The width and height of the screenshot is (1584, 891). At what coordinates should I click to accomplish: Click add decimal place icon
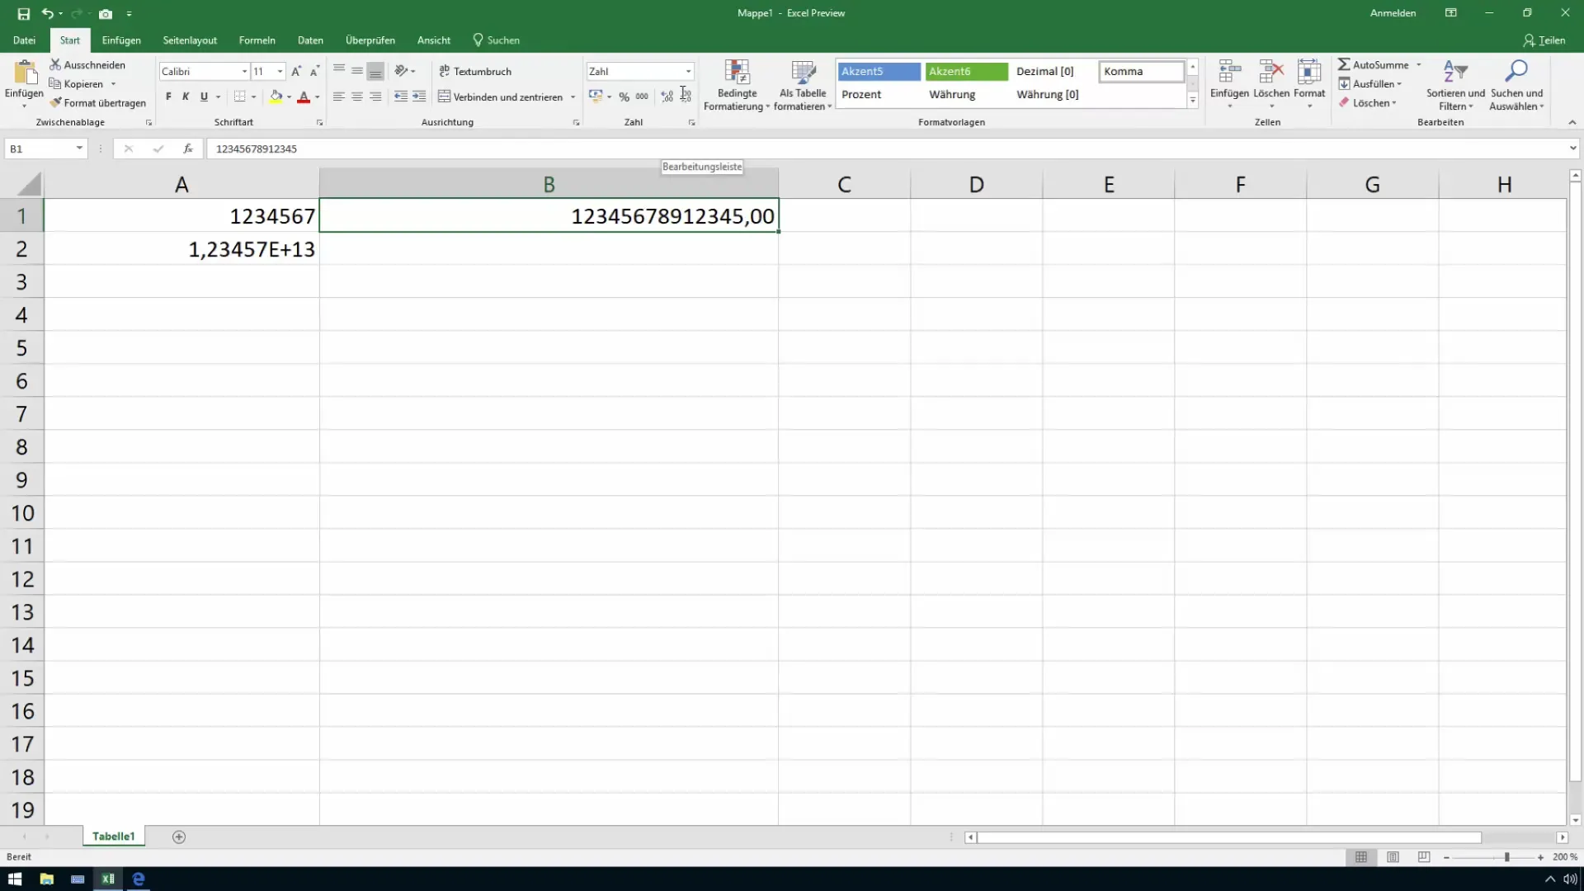coord(667,97)
